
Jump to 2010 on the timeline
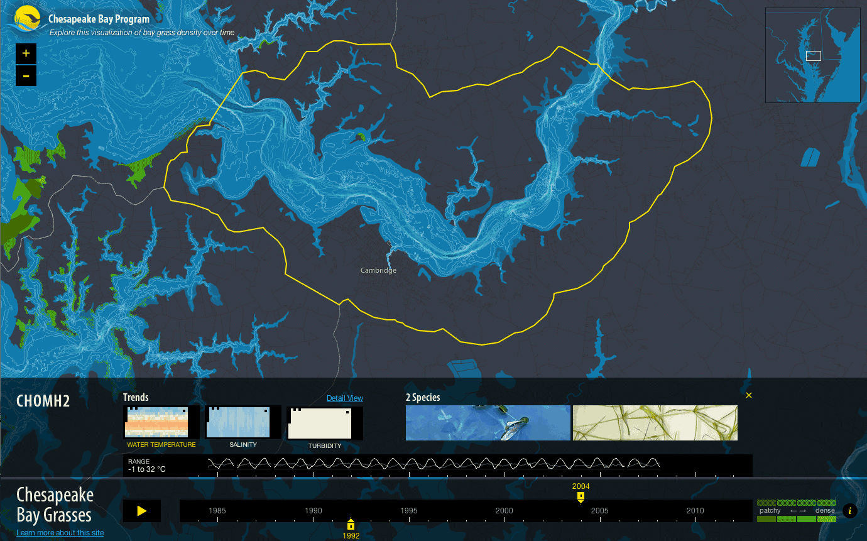695,511
